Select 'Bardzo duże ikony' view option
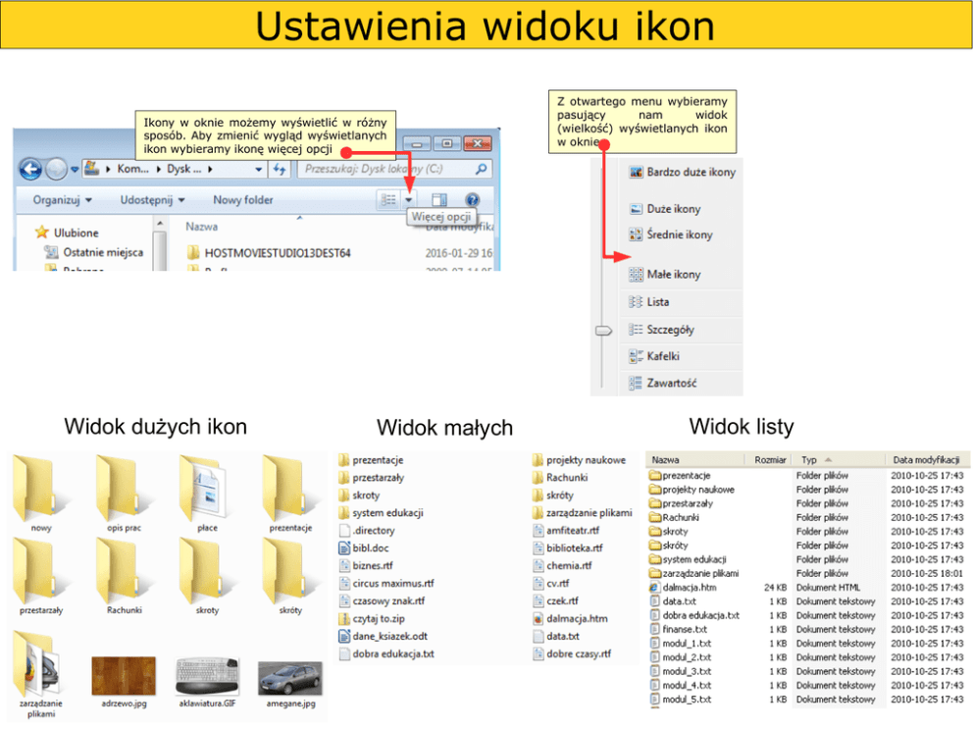 click(690, 173)
